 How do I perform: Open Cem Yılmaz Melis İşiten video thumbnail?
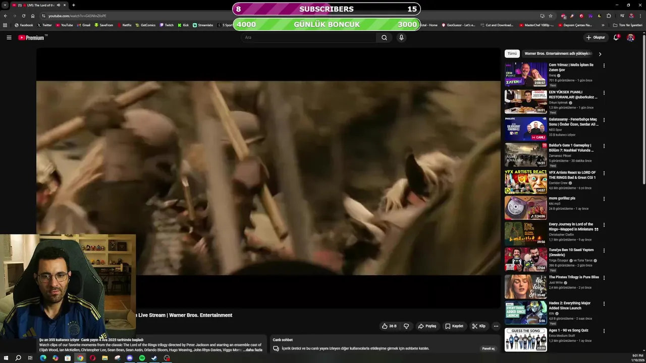point(525,74)
